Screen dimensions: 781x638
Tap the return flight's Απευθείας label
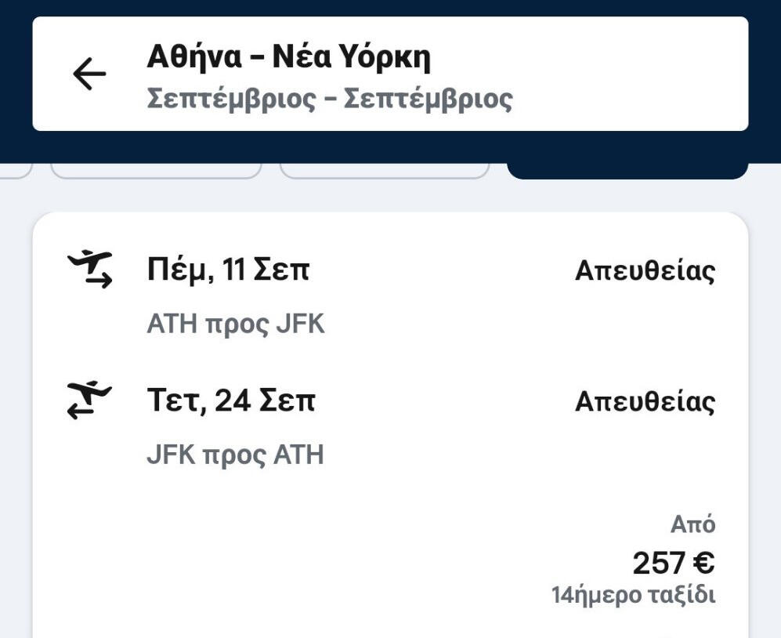[x=645, y=402]
